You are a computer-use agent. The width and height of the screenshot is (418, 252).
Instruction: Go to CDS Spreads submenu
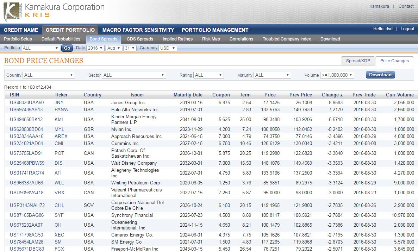tap(140, 39)
